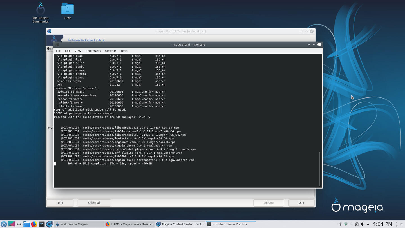This screenshot has width=405, height=228.
Task: Click the 'vlc-plugin-flac' package row
Action: click(x=111, y=56)
